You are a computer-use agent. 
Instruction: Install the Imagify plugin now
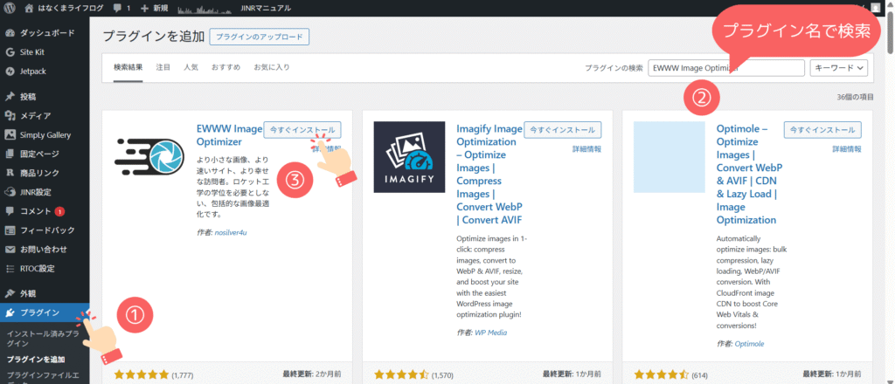(x=563, y=130)
